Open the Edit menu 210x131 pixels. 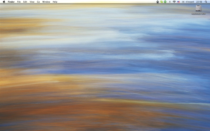25,2
